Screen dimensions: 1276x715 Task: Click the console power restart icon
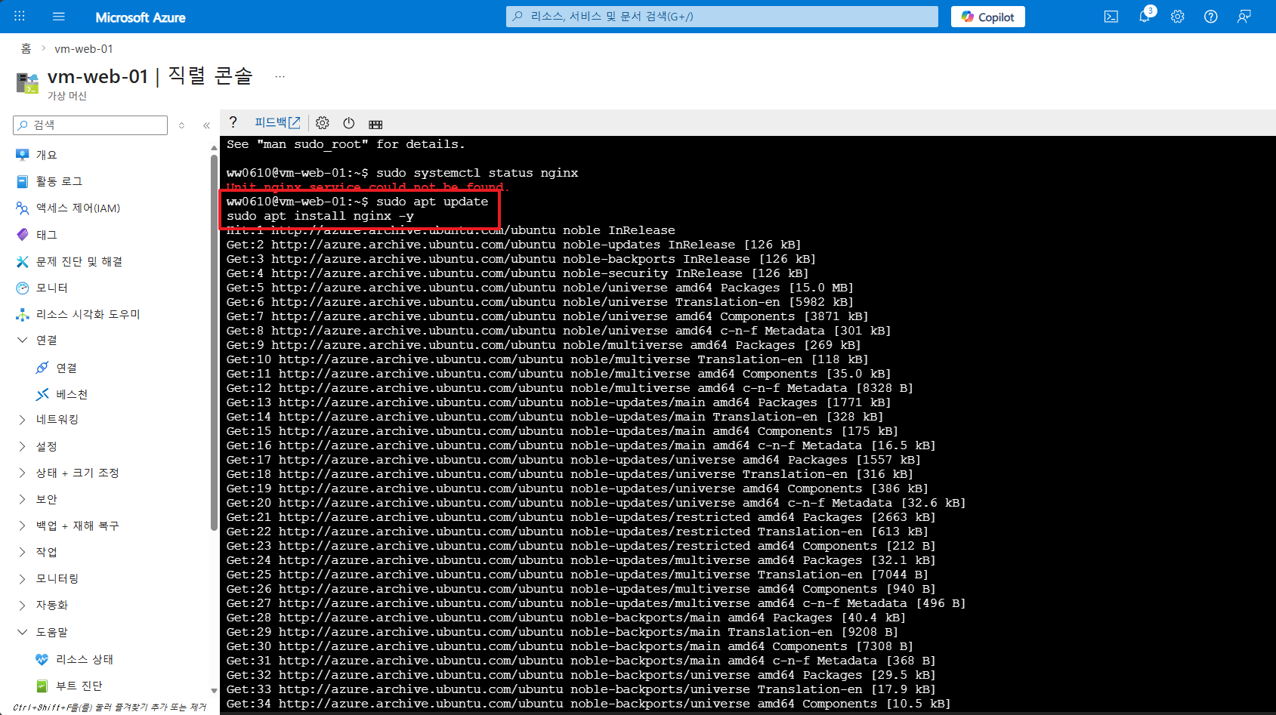coord(348,123)
